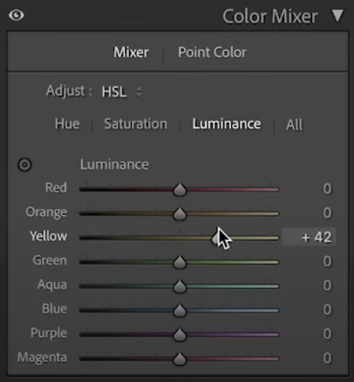Show the All adjustments tab

coord(294,125)
